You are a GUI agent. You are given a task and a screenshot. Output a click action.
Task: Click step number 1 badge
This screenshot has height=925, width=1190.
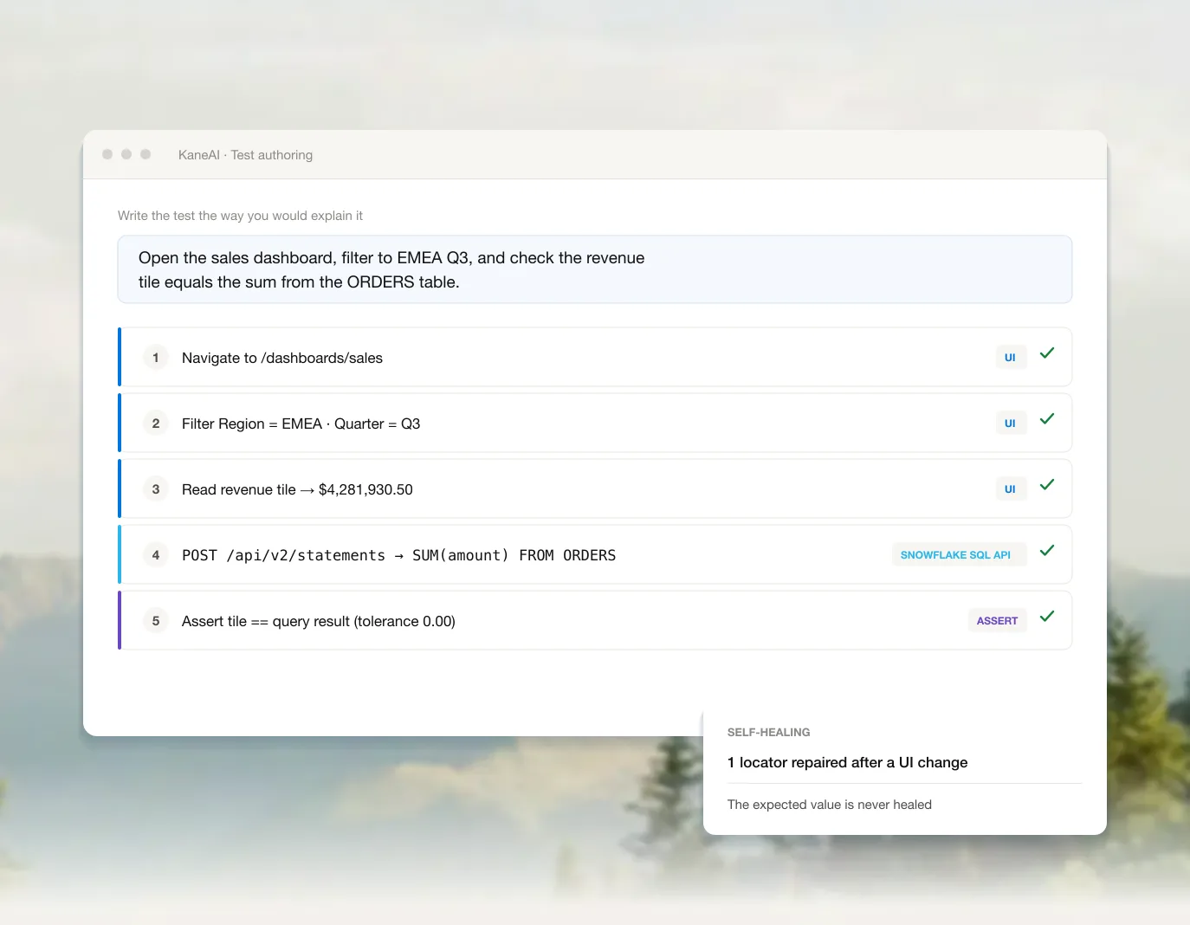tap(156, 358)
